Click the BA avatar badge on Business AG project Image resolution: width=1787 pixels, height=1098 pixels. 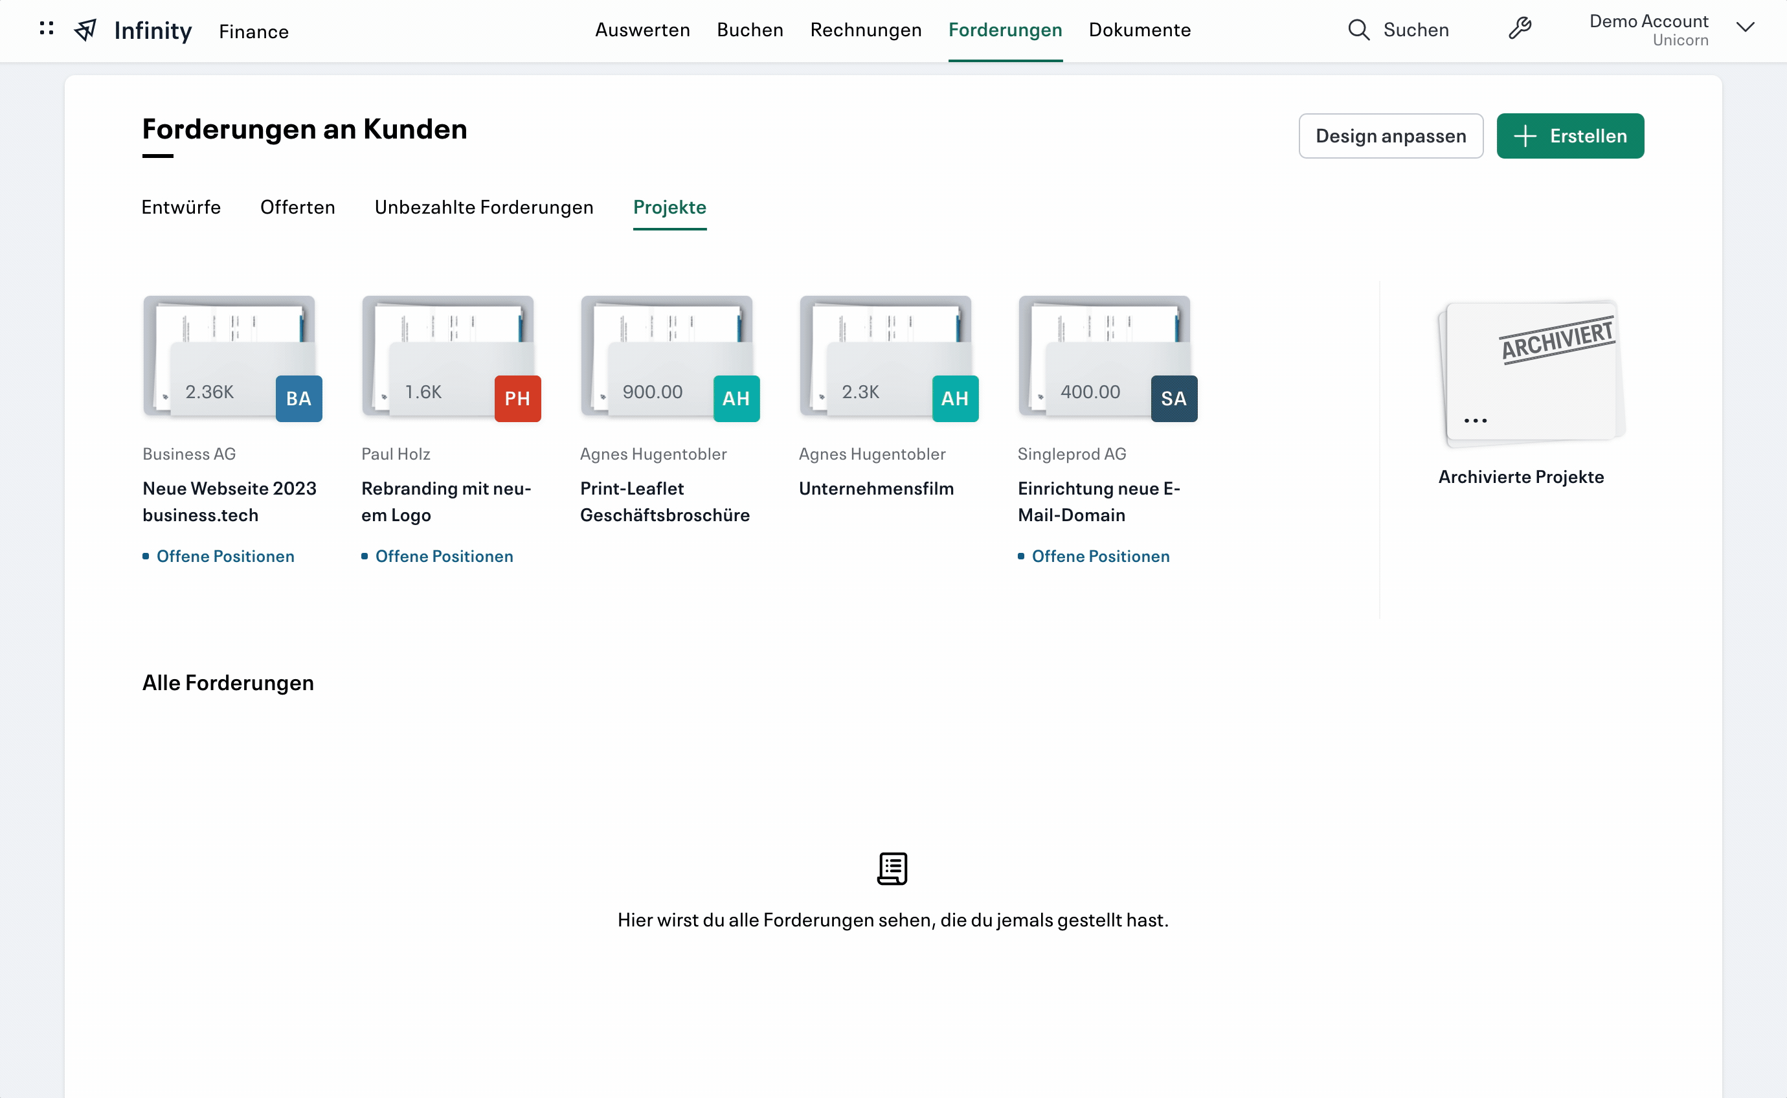pos(298,398)
